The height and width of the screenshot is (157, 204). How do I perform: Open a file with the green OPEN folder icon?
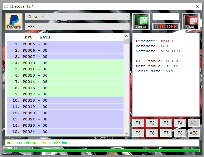(x=141, y=22)
